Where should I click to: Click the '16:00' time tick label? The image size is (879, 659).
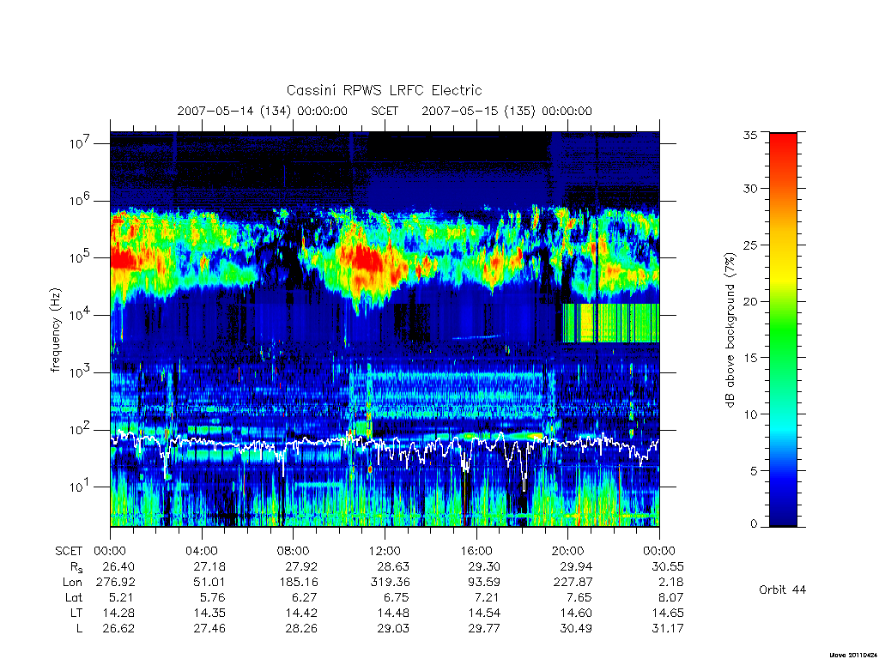click(476, 552)
